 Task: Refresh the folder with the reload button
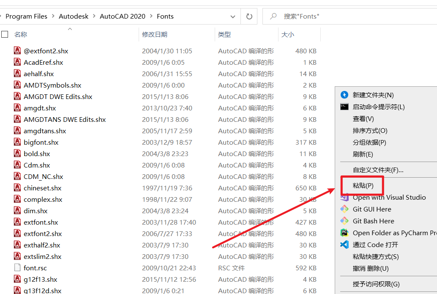pyautogui.click(x=249, y=16)
